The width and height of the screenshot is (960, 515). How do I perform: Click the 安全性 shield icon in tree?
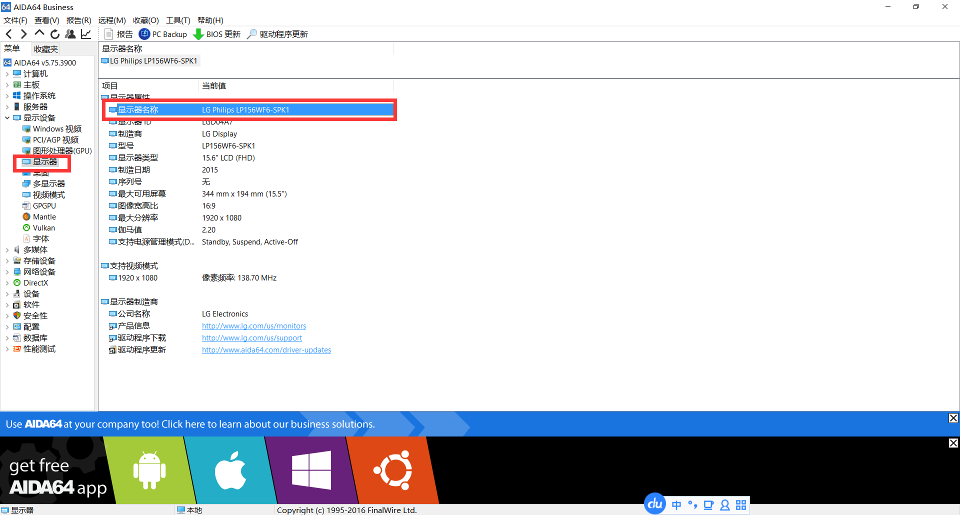tap(17, 316)
